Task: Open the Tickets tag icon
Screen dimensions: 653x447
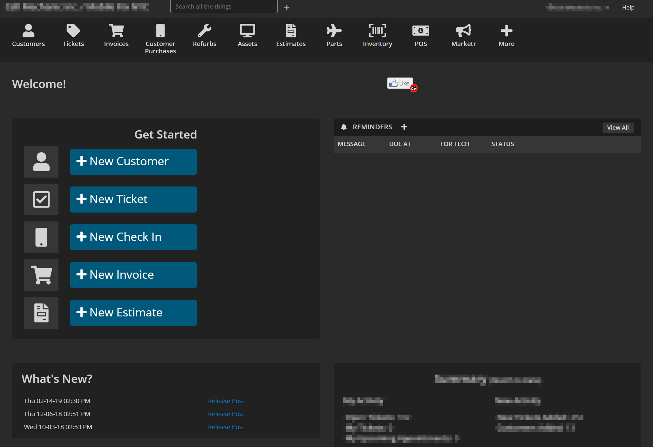Action: click(73, 31)
